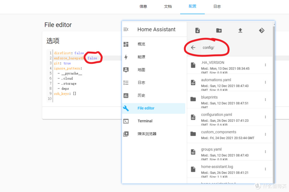Open options menu for configuration.yaml

tap(265, 117)
